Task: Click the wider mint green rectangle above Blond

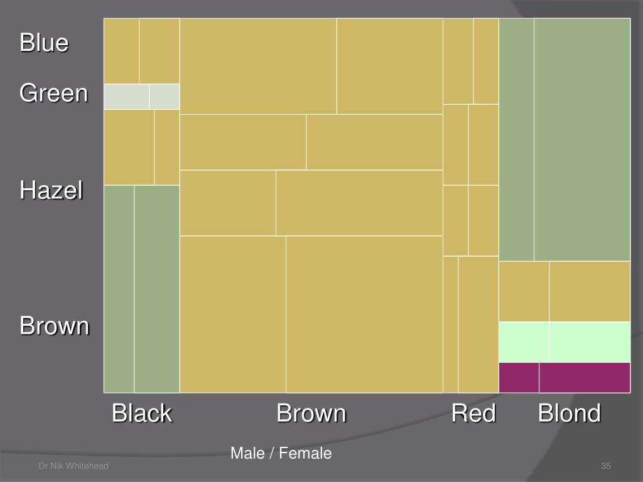Action: (x=590, y=341)
